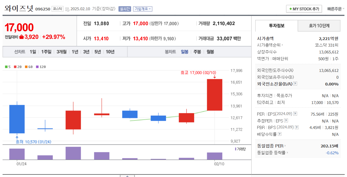Switch candlestick chart to 주봉
Viewport: 347px width, 177px height.
[197, 52]
